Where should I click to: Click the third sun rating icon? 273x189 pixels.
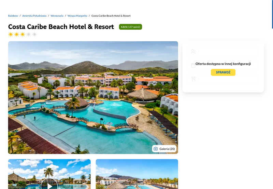[23, 34]
